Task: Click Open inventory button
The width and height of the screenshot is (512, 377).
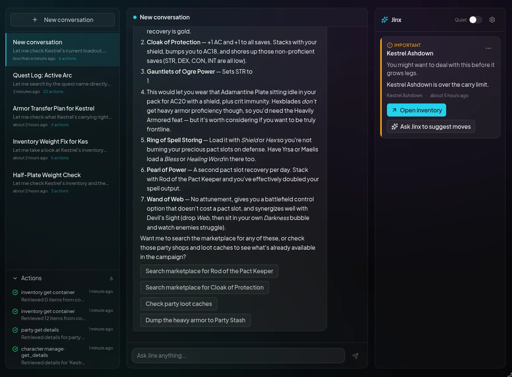Action: point(416,110)
